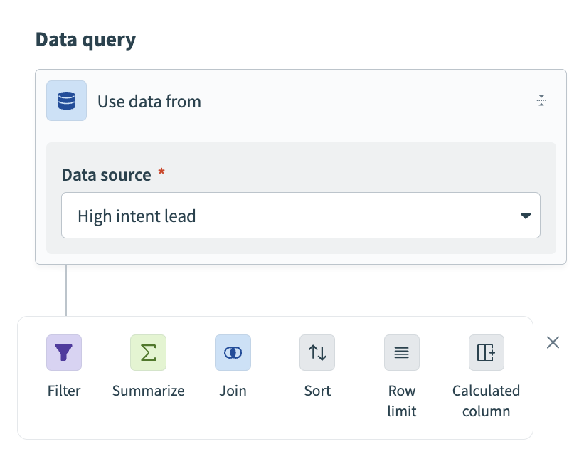Viewport: 579px width, 454px height.
Task: Select the Filter transformation icon
Action: [x=64, y=352]
